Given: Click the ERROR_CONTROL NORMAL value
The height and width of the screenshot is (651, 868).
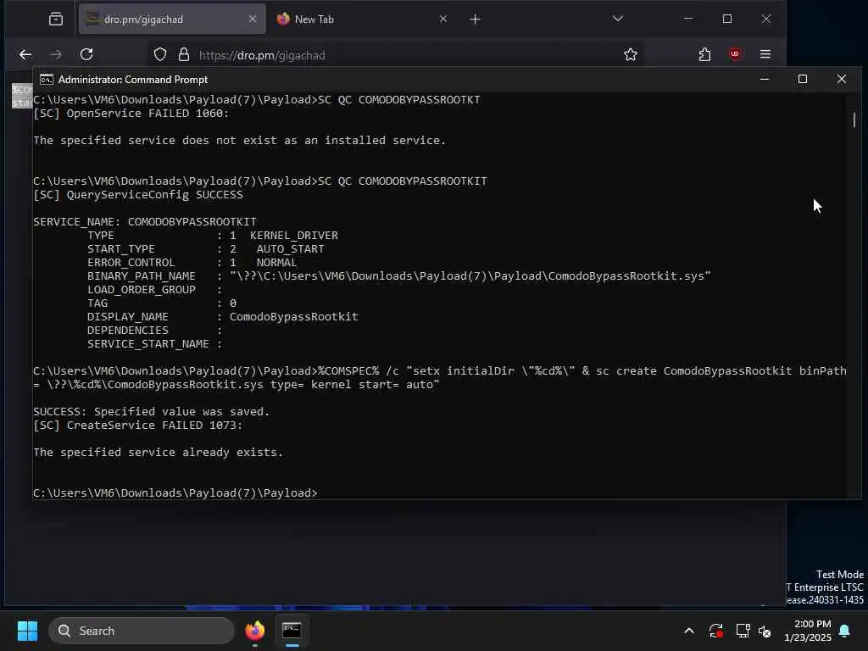Looking at the screenshot, I should pos(277,263).
